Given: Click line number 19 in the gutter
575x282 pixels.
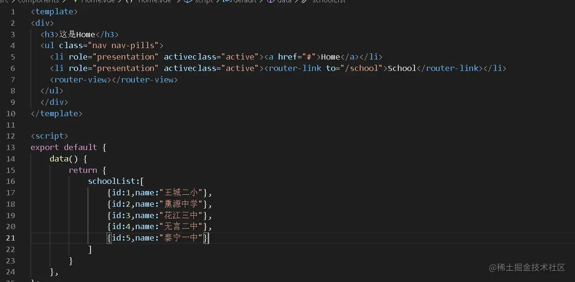Looking at the screenshot, I should click(10, 215).
